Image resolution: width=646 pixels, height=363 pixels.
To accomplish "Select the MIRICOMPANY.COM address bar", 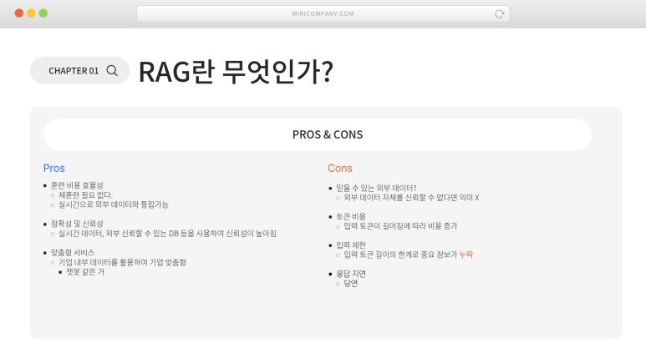I will (x=323, y=13).
